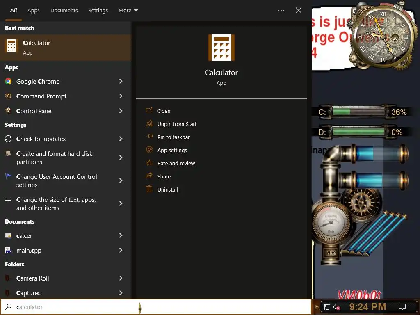The width and height of the screenshot is (420, 315).
Task: Switch to the Documents filter tab
Action: 64,10
